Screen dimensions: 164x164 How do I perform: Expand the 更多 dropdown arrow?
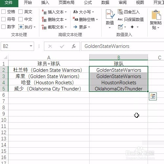(89, 27)
